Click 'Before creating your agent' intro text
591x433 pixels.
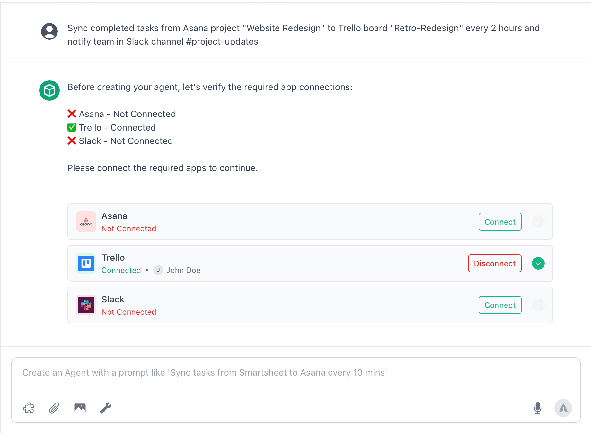210,87
